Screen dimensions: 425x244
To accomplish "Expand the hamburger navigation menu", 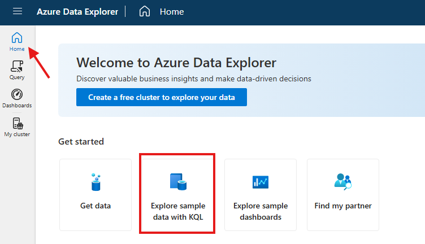I will pos(18,12).
